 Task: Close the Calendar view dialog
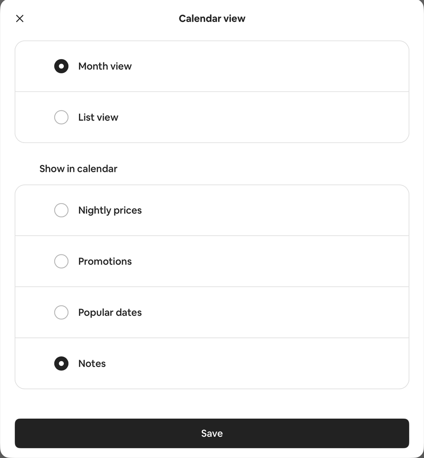[20, 18]
